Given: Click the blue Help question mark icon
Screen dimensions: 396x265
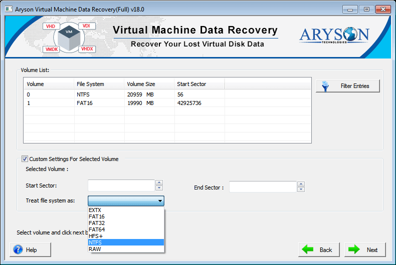Looking at the screenshot, I should coord(18,249).
